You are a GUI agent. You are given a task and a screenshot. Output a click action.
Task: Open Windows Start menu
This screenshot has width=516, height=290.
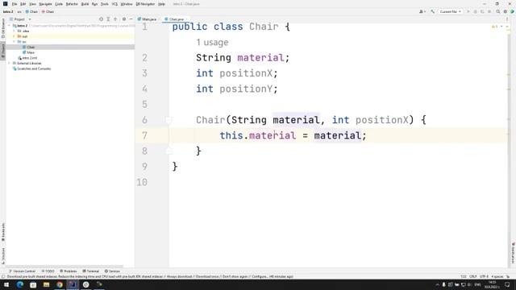(x=6, y=284)
